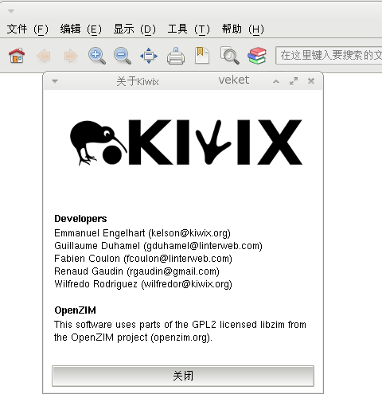The width and height of the screenshot is (382, 394).
Task: Zoom out with the minus magnifier
Action: pyautogui.click(x=123, y=56)
